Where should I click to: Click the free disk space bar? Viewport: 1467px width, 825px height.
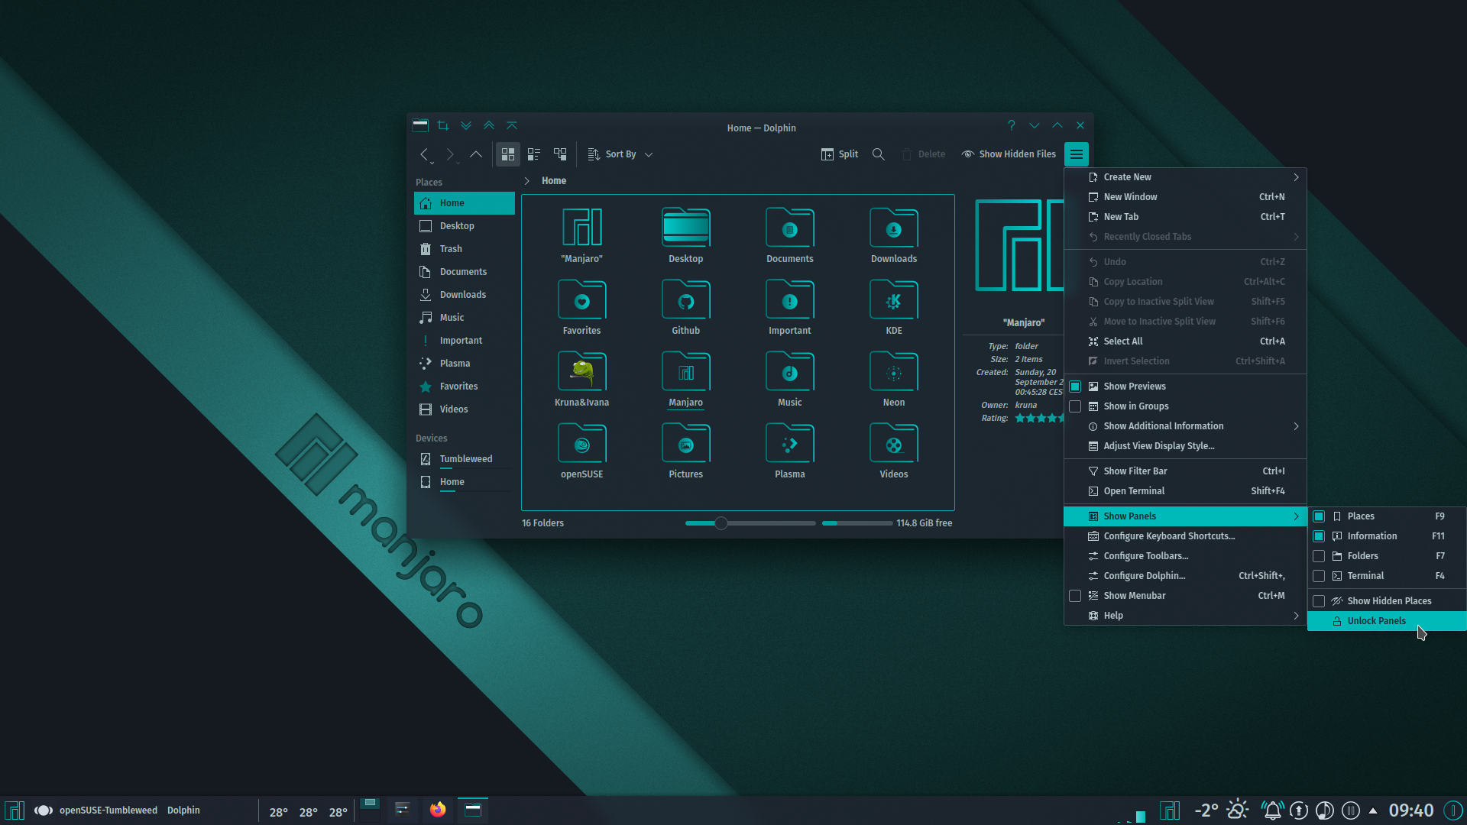(x=857, y=523)
